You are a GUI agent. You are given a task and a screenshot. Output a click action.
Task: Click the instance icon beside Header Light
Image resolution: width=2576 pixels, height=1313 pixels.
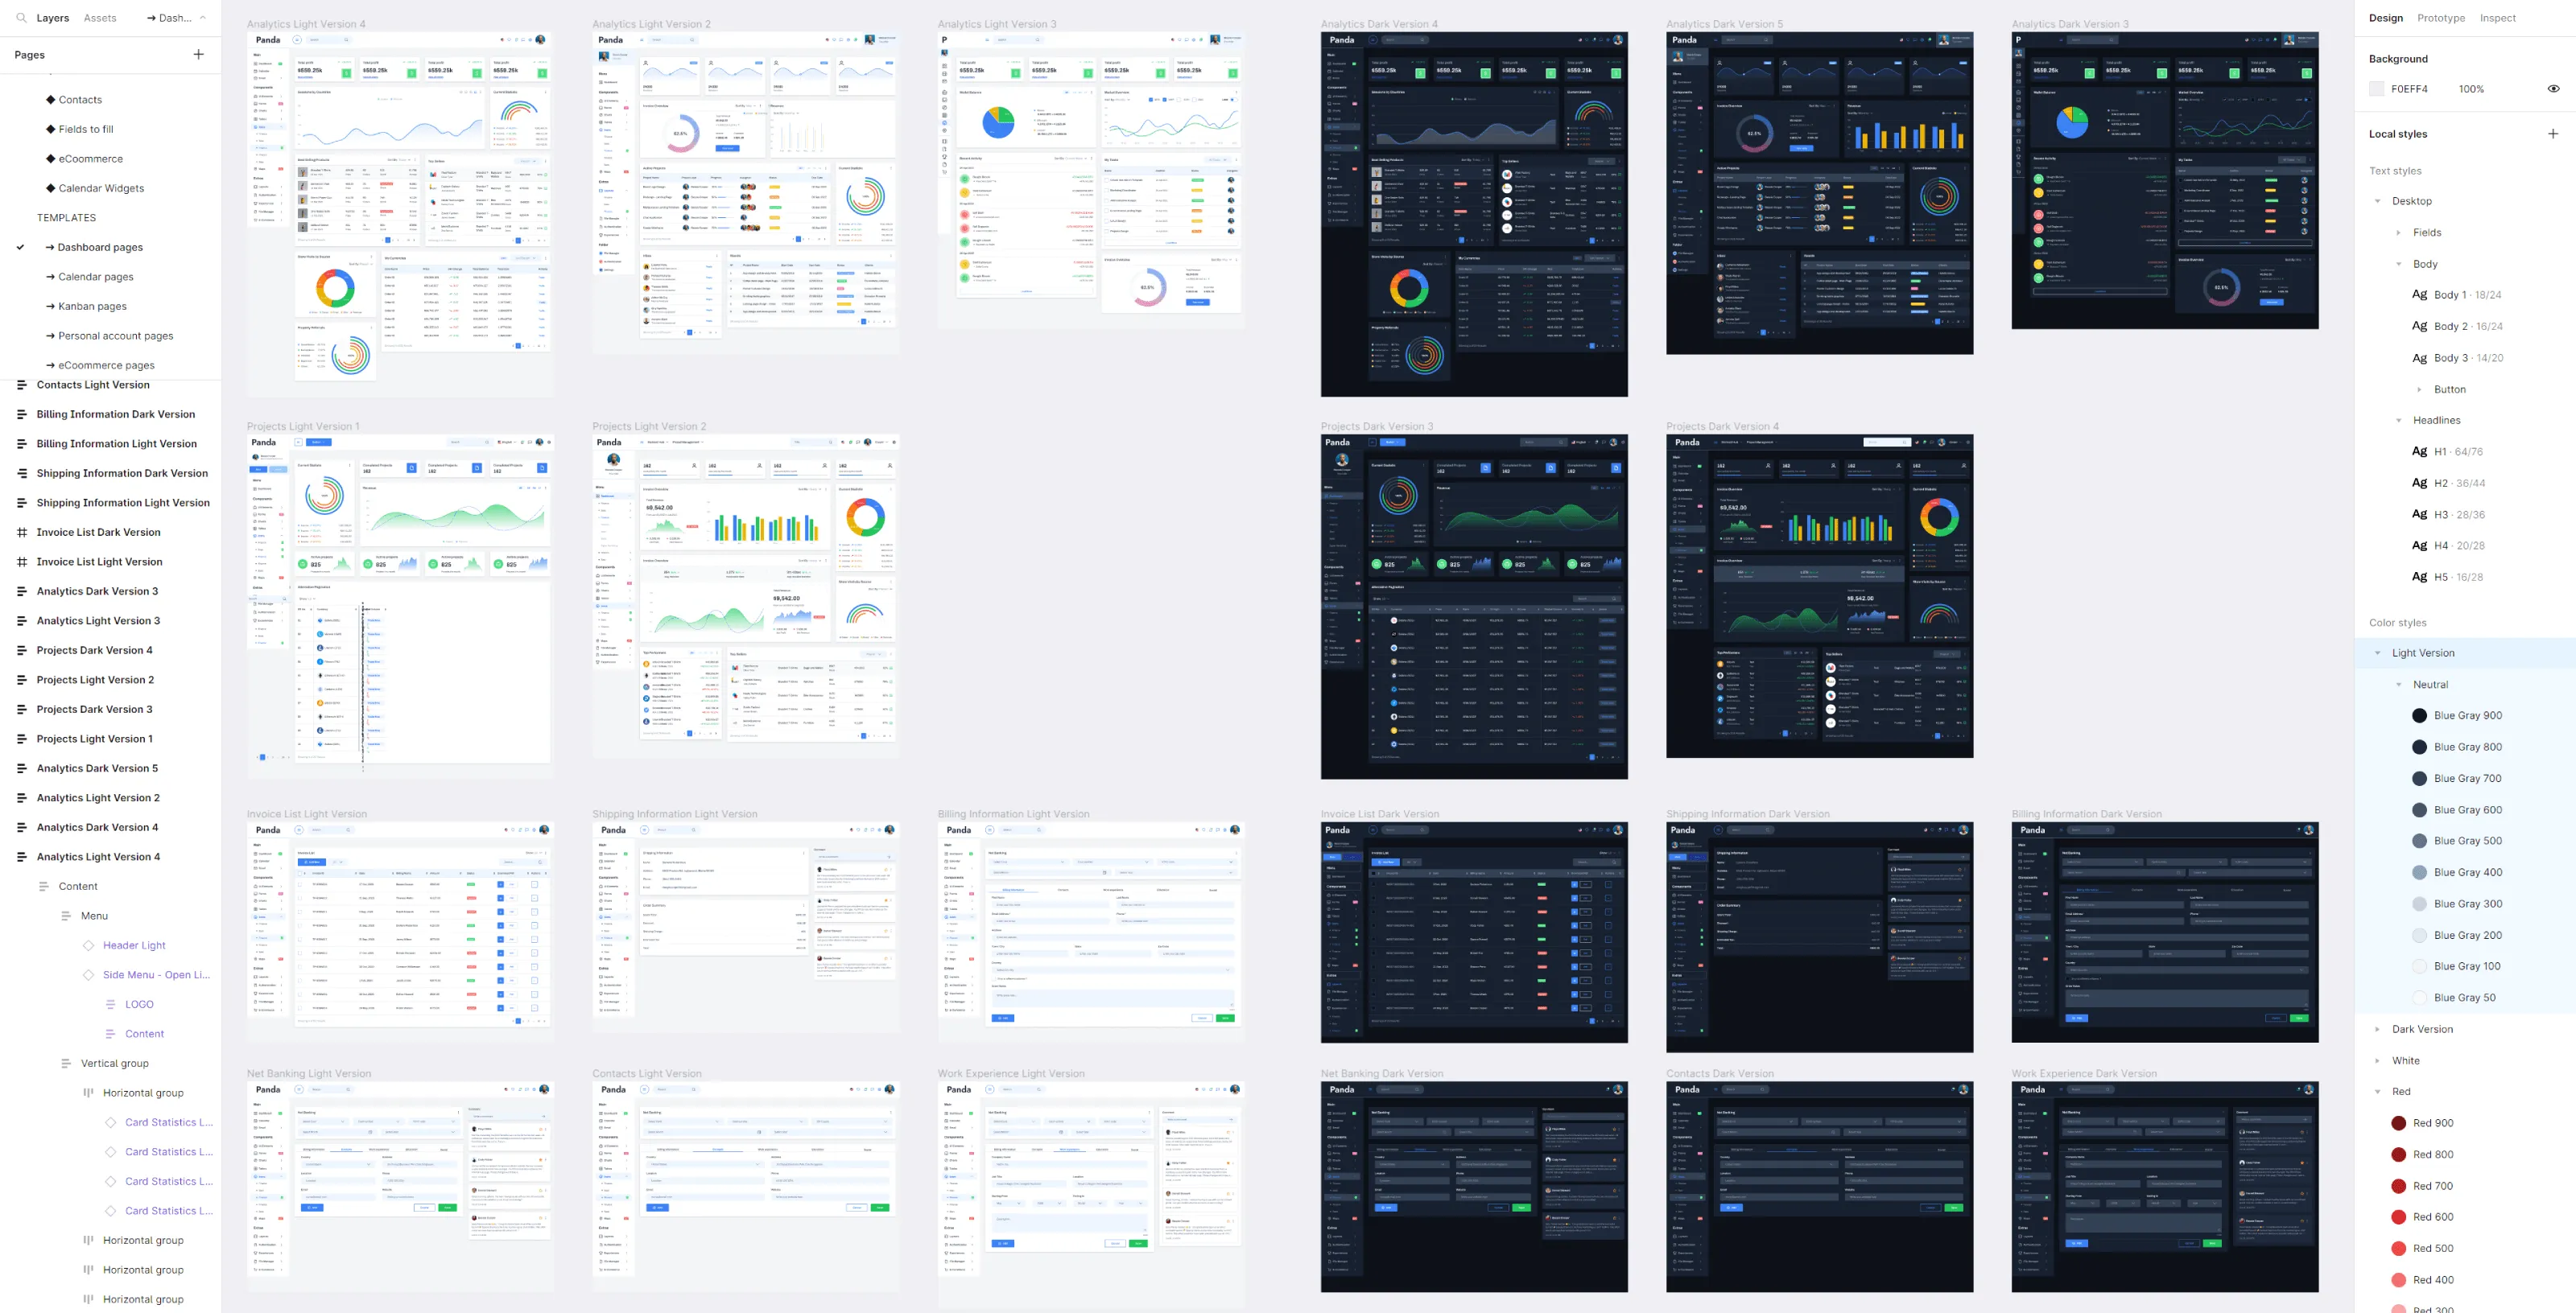(x=89, y=945)
